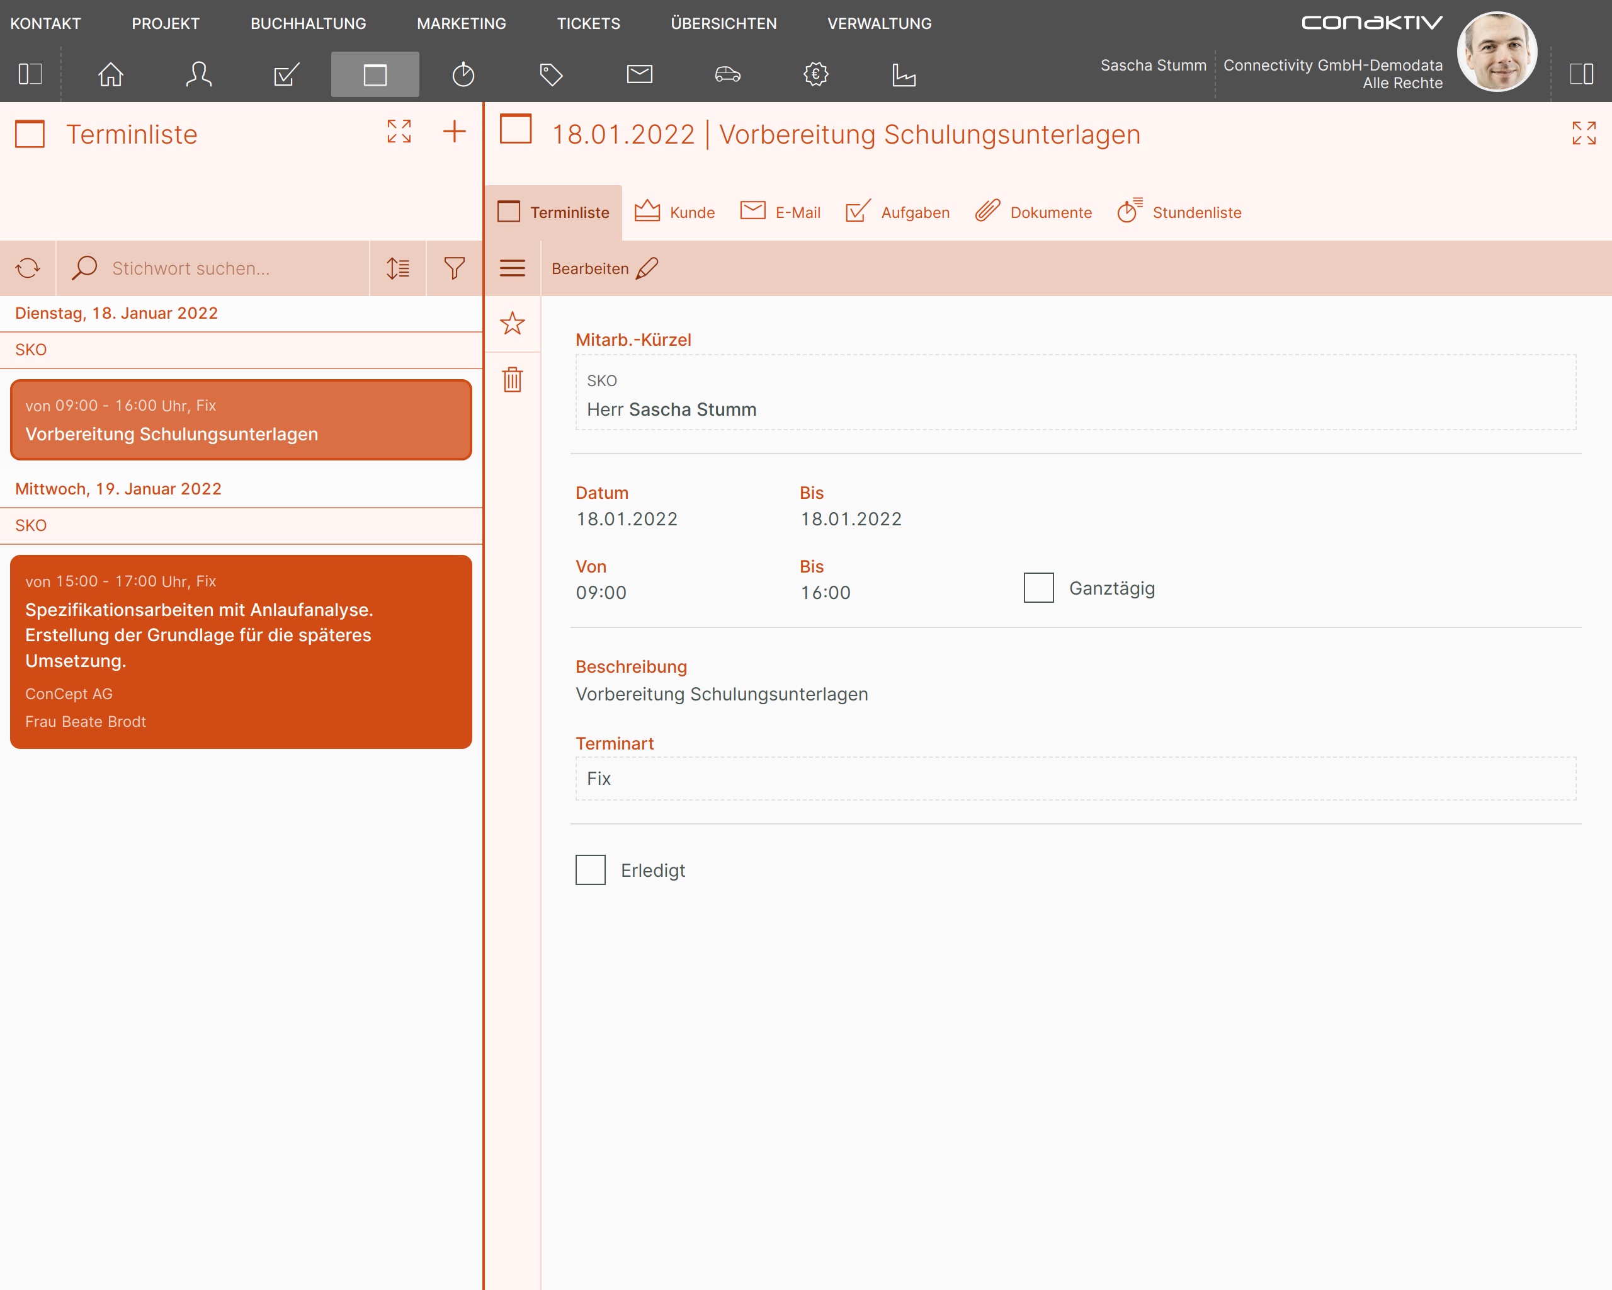Open the KONTAKT menu
This screenshot has width=1612, height=1290.
coord(45,23)
